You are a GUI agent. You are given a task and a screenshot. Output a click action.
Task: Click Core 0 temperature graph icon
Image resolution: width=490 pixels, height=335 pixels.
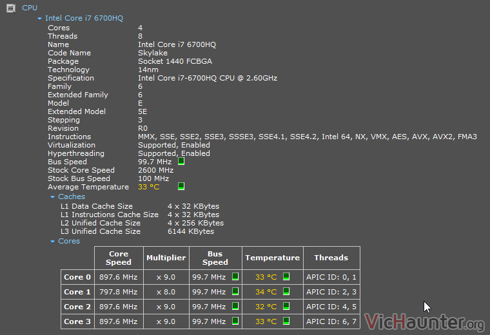coord(286,276)
